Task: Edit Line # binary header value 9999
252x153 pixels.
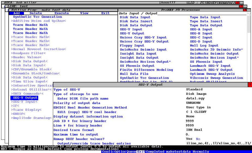Action: pos(190,125)
